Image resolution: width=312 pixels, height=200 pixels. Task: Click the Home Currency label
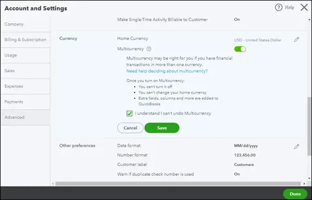tap(132, 39)
